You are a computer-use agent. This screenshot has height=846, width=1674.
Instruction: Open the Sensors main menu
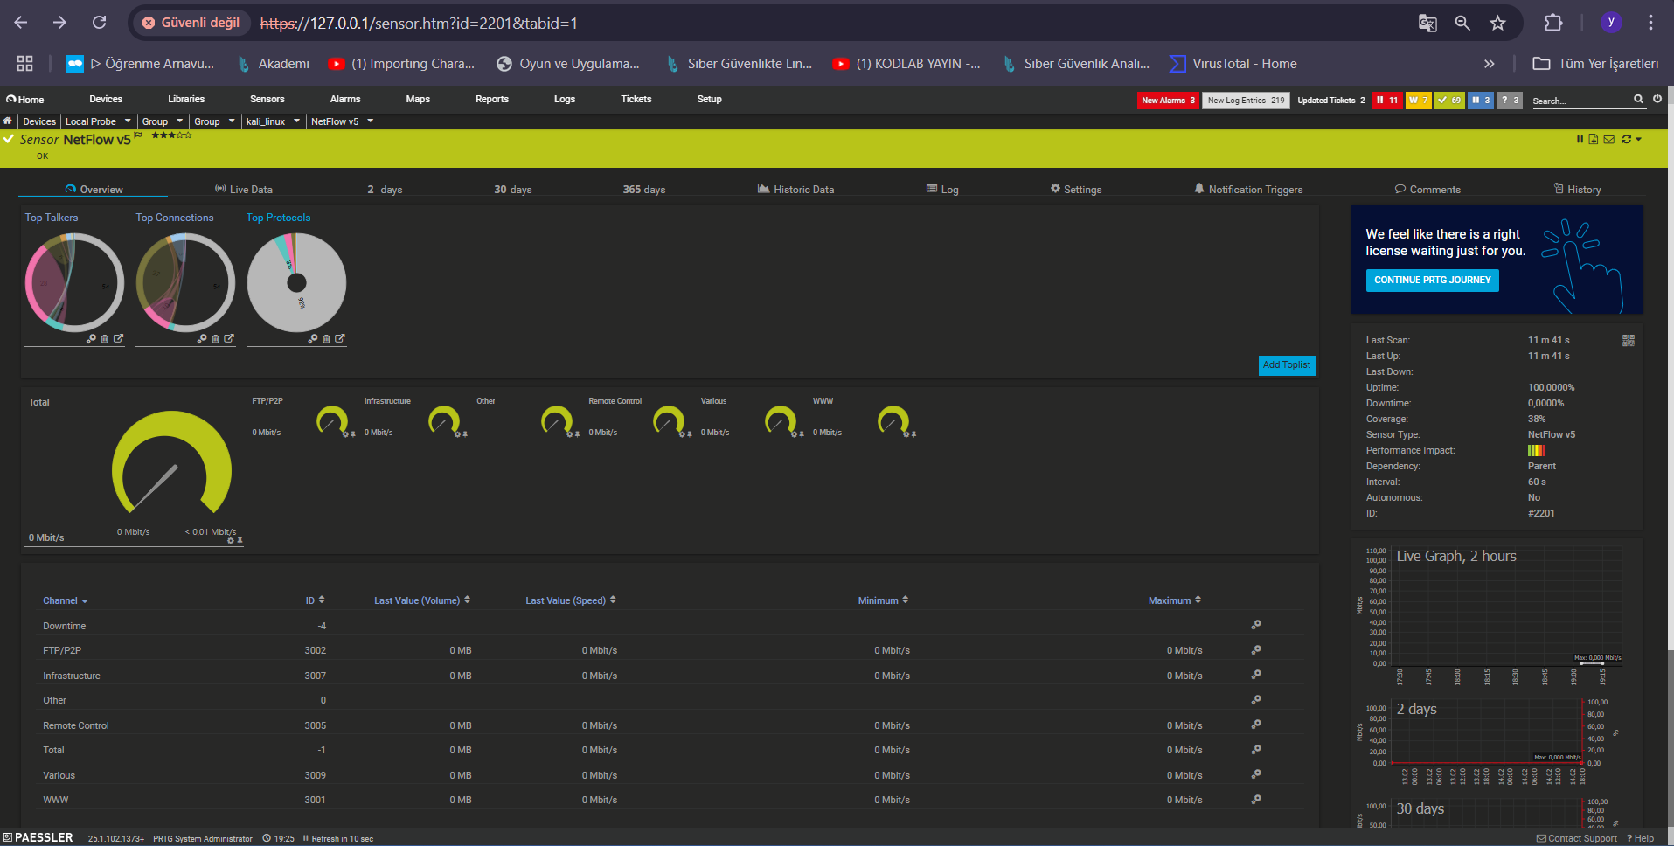(x=267, y=100)
